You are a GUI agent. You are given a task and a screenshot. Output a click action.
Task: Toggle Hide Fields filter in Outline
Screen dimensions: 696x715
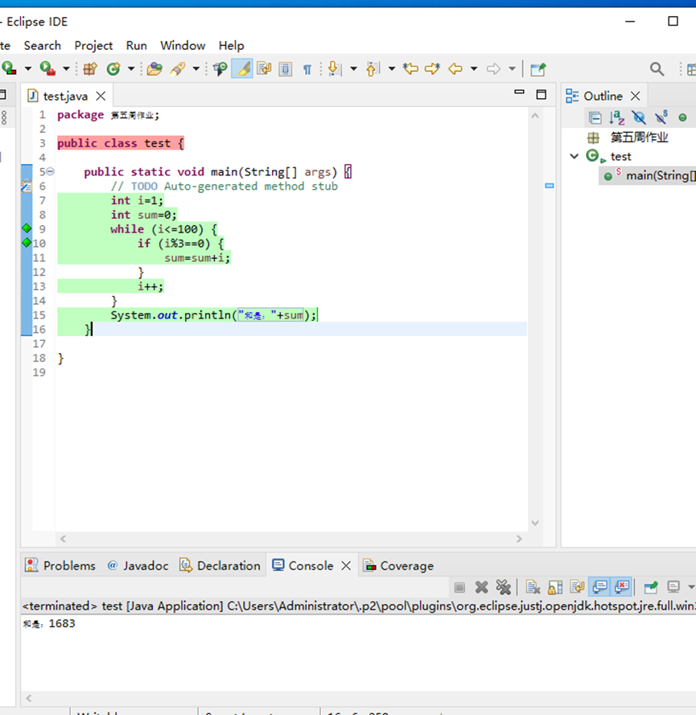[x=638, y=118]
